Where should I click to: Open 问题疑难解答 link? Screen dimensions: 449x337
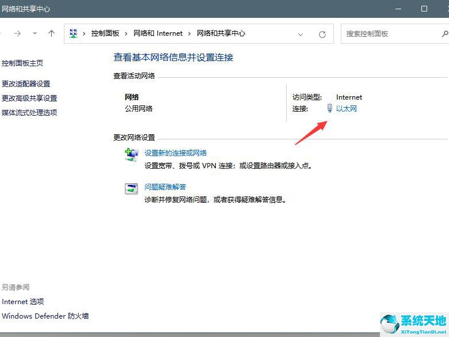165,187
